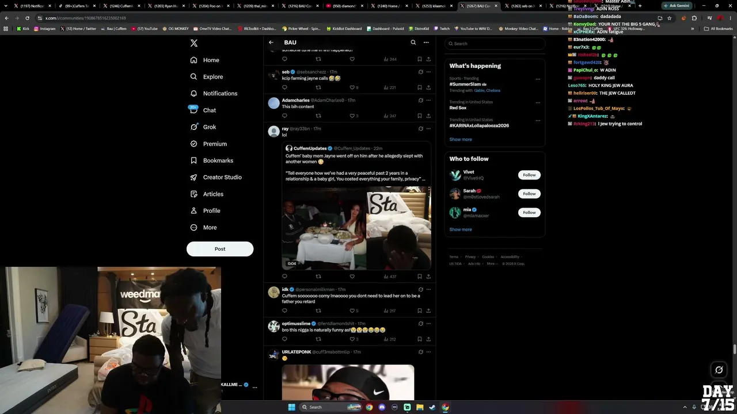This screenshot has height=414, width=737.
Task: Open options for the #SummerSlam trend
Action: 538,79
